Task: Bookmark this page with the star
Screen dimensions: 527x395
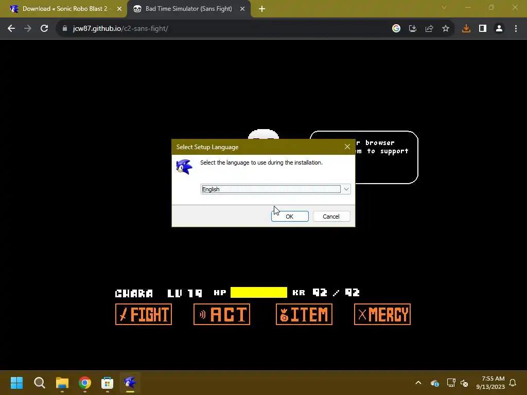Action: (446, 29)
